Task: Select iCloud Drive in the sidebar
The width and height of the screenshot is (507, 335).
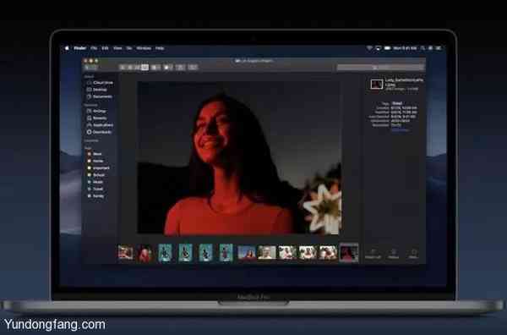Action: click(100, 83)
